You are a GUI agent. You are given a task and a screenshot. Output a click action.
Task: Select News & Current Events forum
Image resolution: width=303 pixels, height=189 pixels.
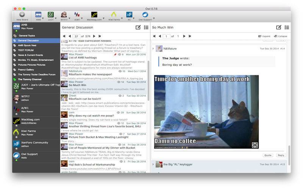click(x=36, y=55)
